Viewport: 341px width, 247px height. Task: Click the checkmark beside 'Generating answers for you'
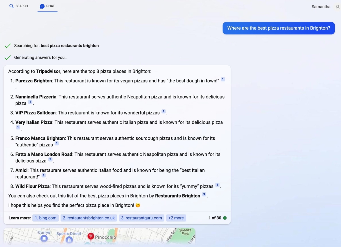[x=8, y=57]
